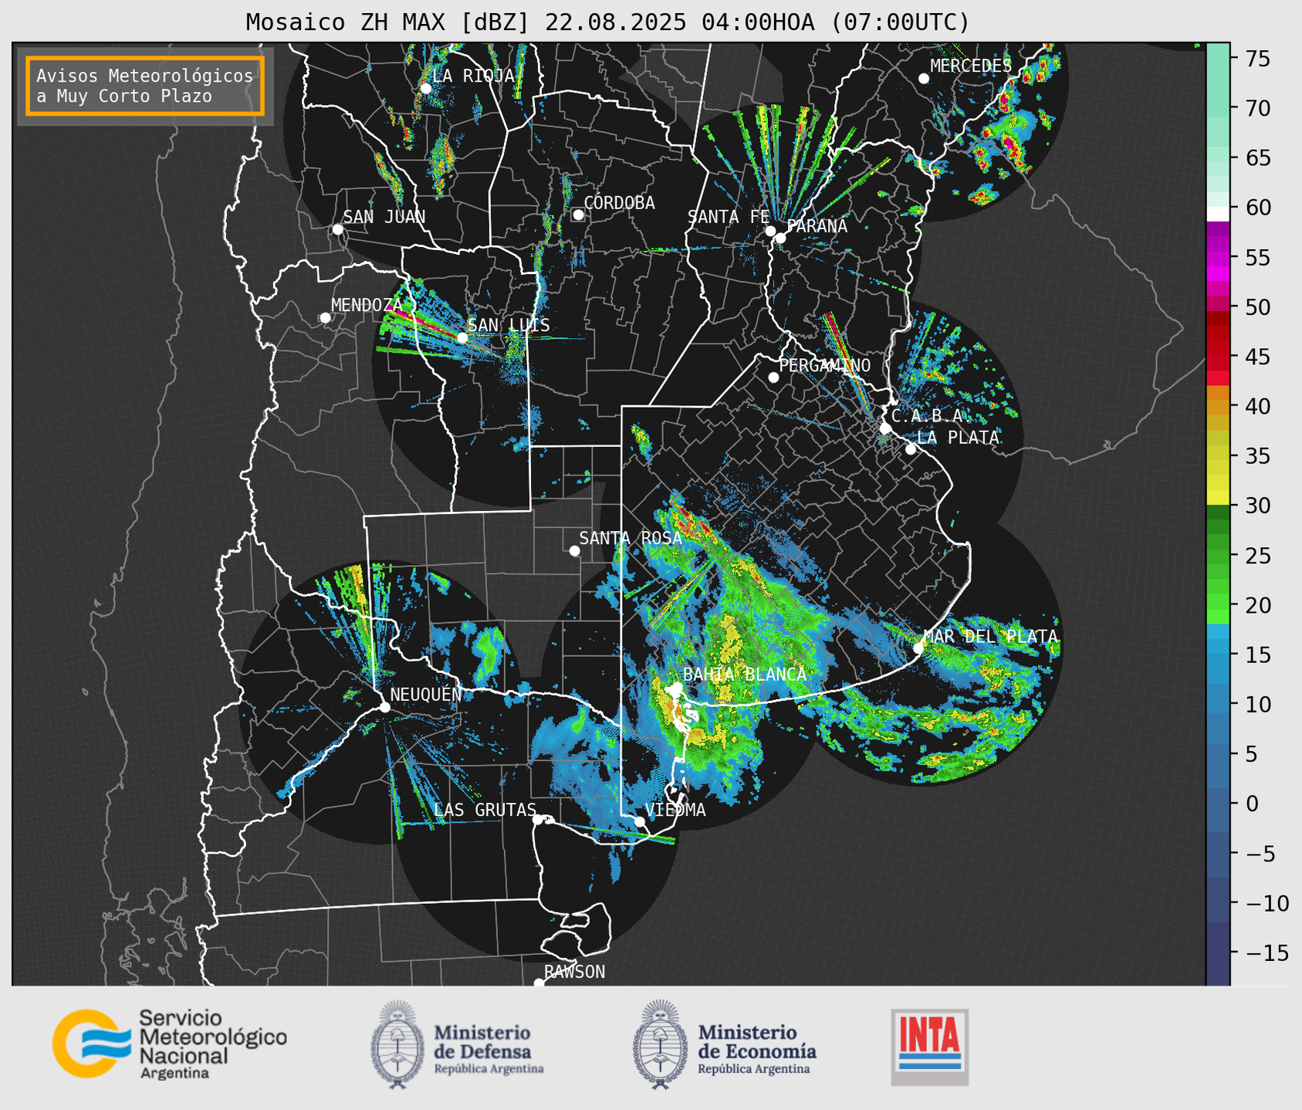Click the Ministerio de Defensa emblem
This screenshot has height=1110, width=1302.
(x=397, y=1044)
